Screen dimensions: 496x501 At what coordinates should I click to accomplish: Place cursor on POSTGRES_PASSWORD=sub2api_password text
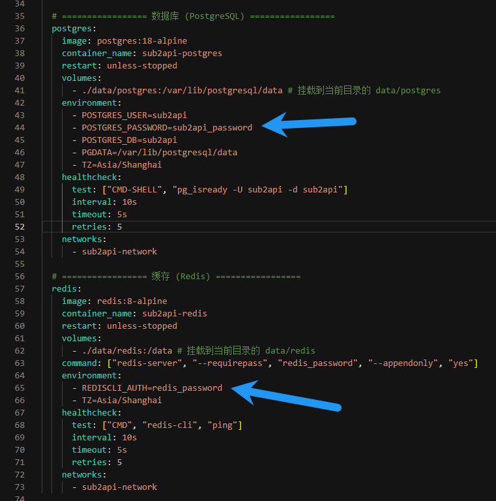coord(167,127)
